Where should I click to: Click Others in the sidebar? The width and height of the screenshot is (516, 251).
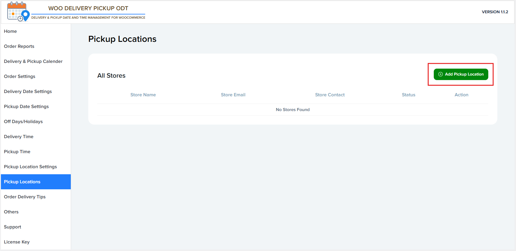point(11,212)
